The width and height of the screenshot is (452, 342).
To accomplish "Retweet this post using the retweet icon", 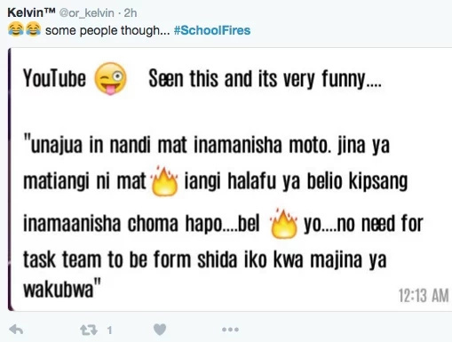I will tap(89, 330).
